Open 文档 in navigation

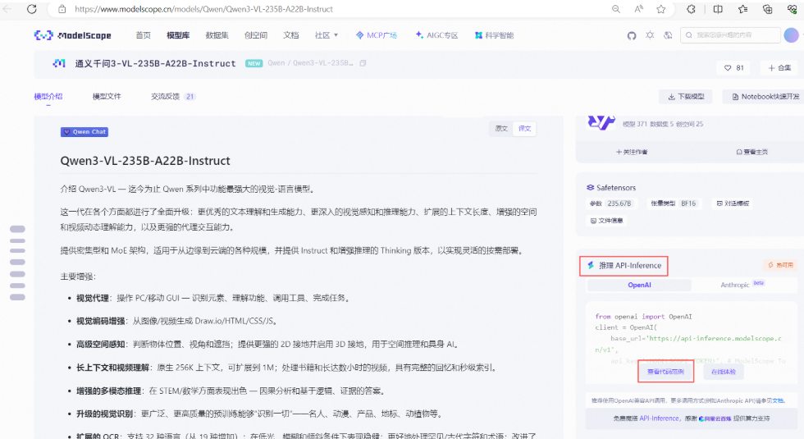tap(290, 35)
